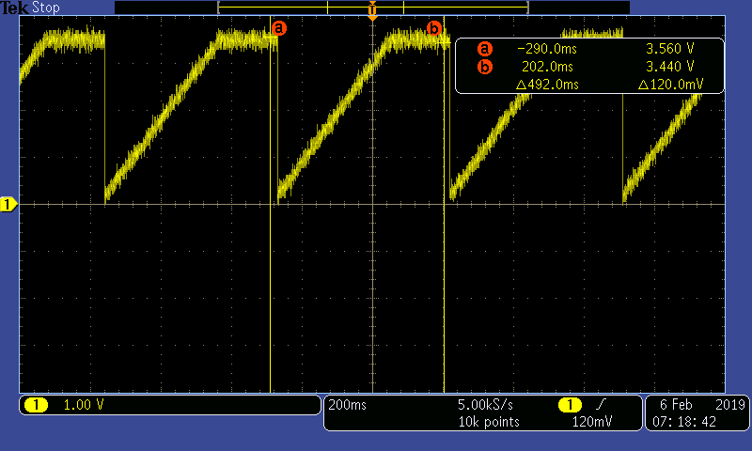Click the channel 1 ground reference marker
752x451 pixels.
(x=8, y=204)
